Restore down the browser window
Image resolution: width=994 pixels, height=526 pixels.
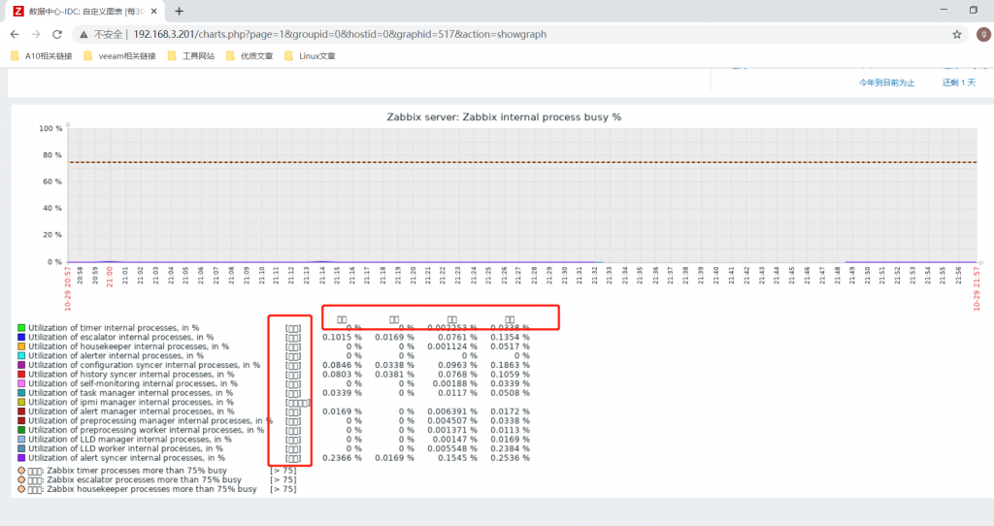tap(973, 10)
